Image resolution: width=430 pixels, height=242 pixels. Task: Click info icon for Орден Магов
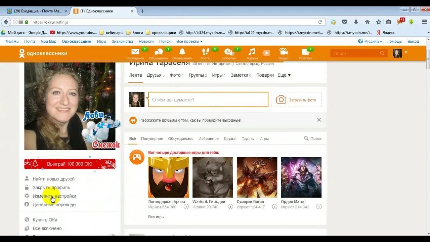click(x=319, y=207)
